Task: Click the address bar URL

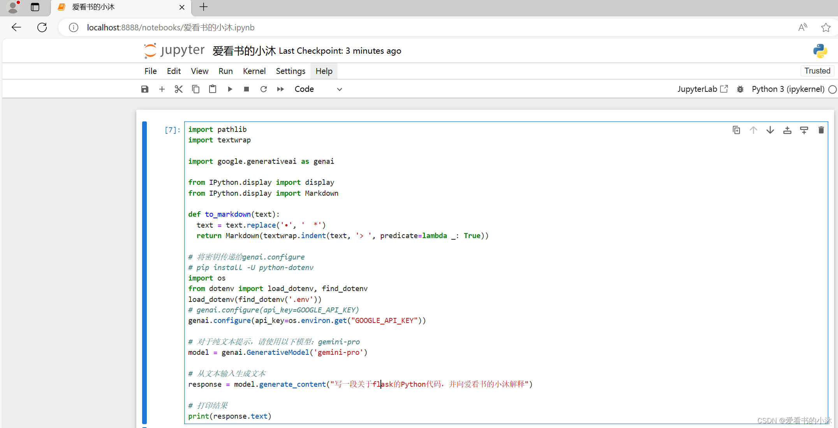Action: pos(171,28)
